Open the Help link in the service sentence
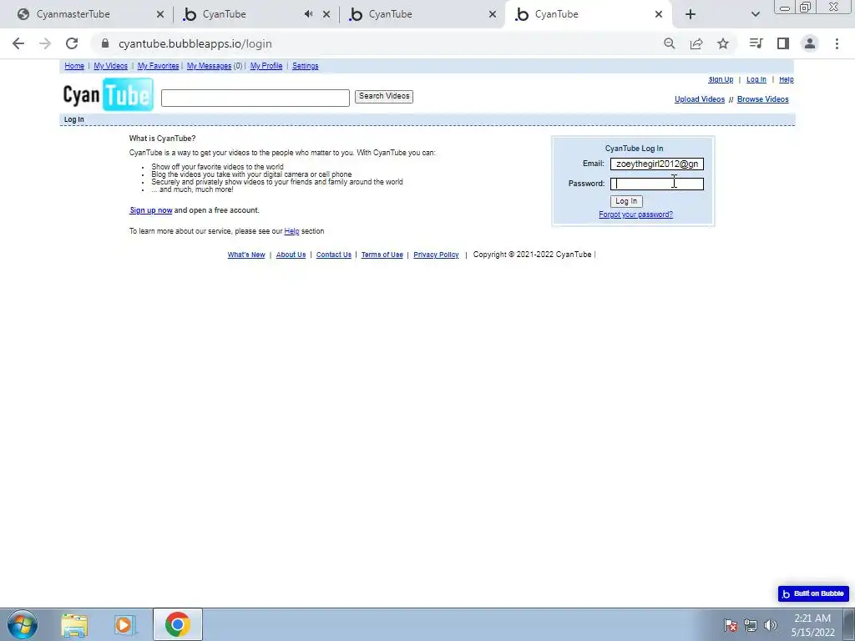Viewport: 855px width, 641px height. [291, 231]
